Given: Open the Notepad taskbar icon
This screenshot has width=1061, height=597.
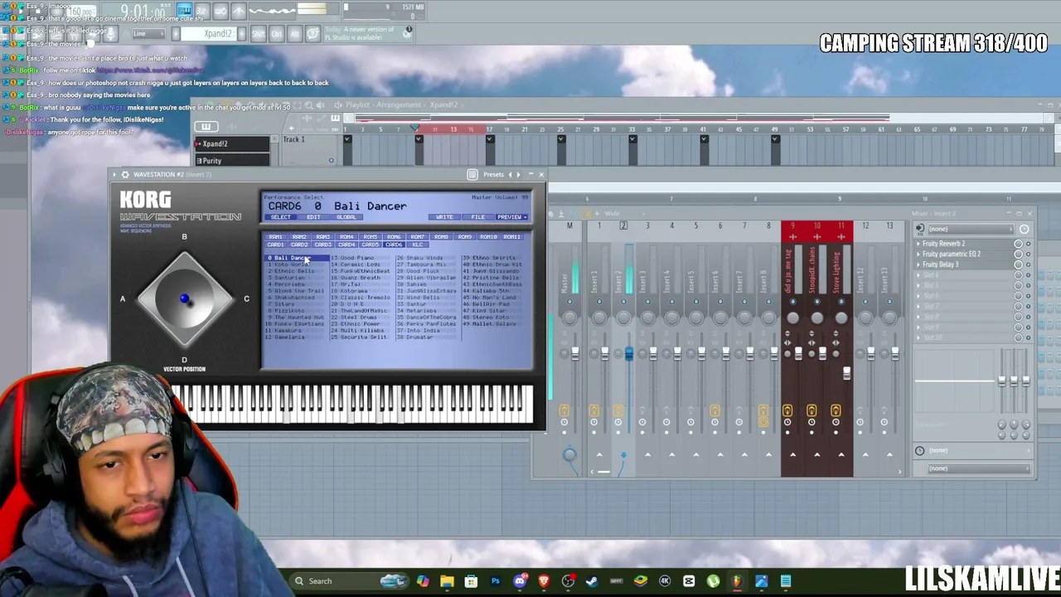Looking at the screenshot, I should [785, 581].
